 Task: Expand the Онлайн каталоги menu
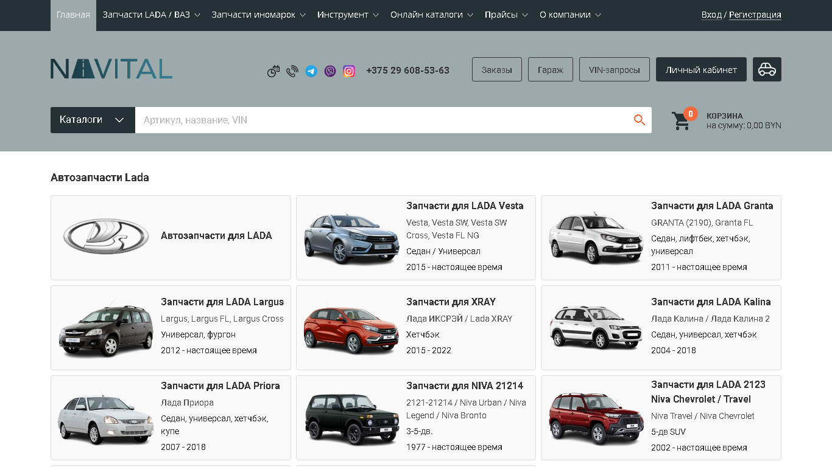coord(432,15)
